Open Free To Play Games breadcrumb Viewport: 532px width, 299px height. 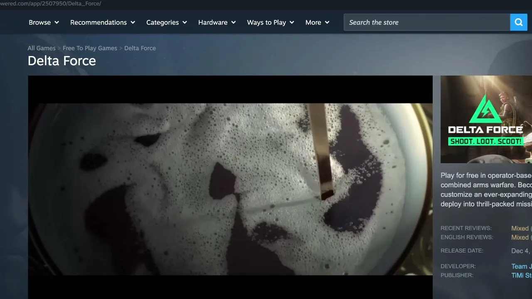click(x=90, y=48)
